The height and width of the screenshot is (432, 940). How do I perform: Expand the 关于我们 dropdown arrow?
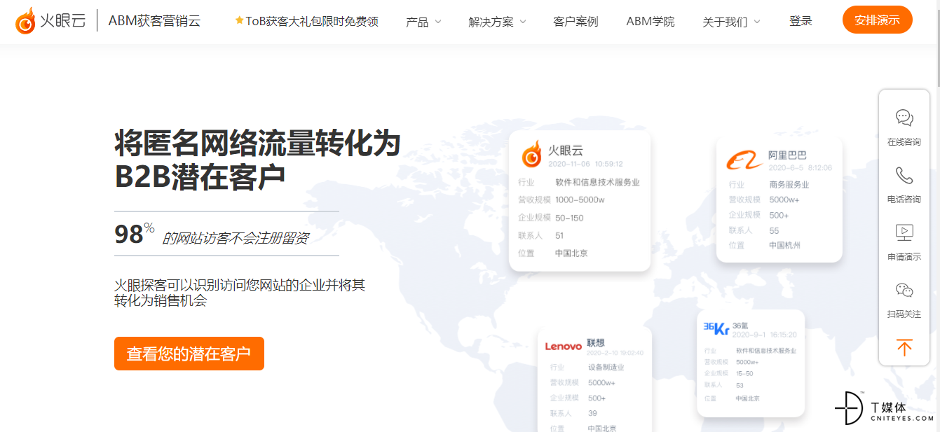756,22
